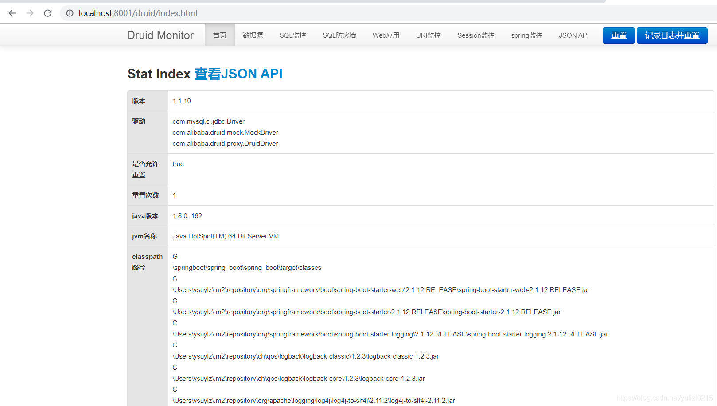Image resolution: width=717 pixels, height=406 pixels.
Task: Select the JSON API nav item
Action: point(573,35)
